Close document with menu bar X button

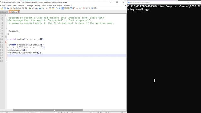125,6
